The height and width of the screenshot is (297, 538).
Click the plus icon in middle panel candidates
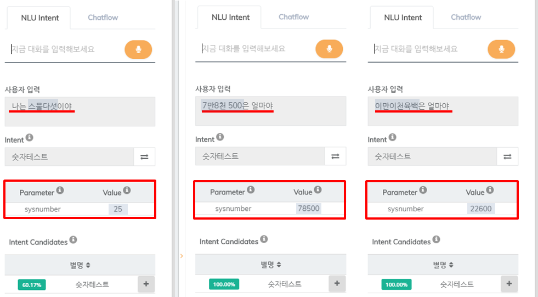point(337,283)
